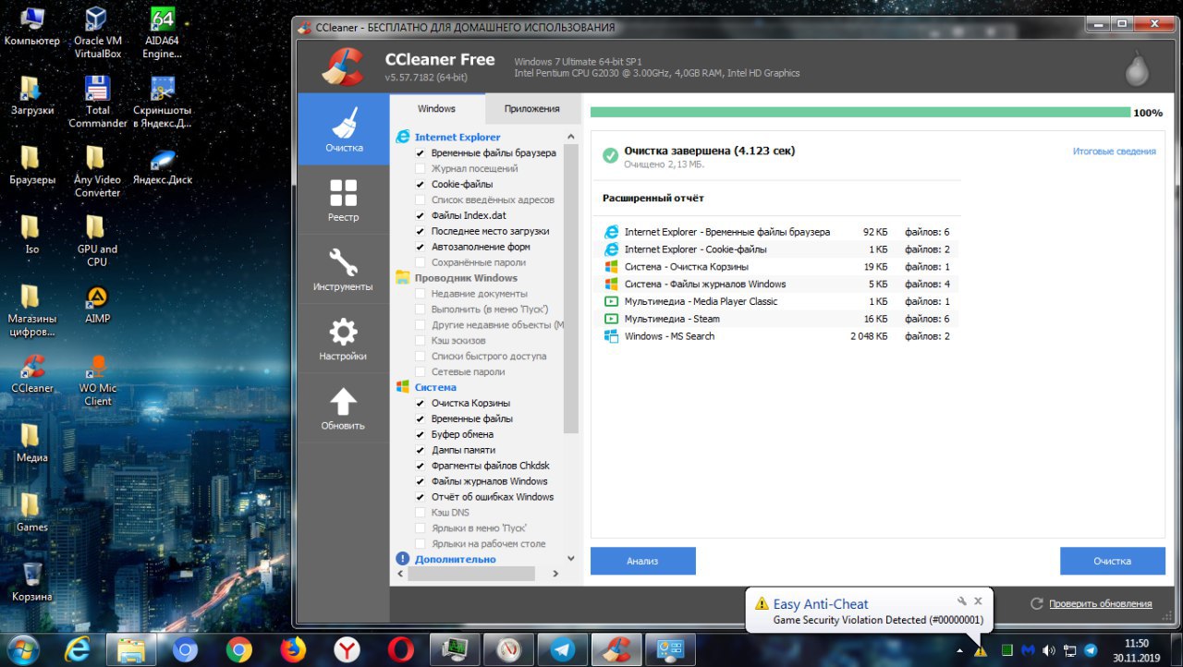
Task: Open the Настройки settings section
Action: [344, 338]
